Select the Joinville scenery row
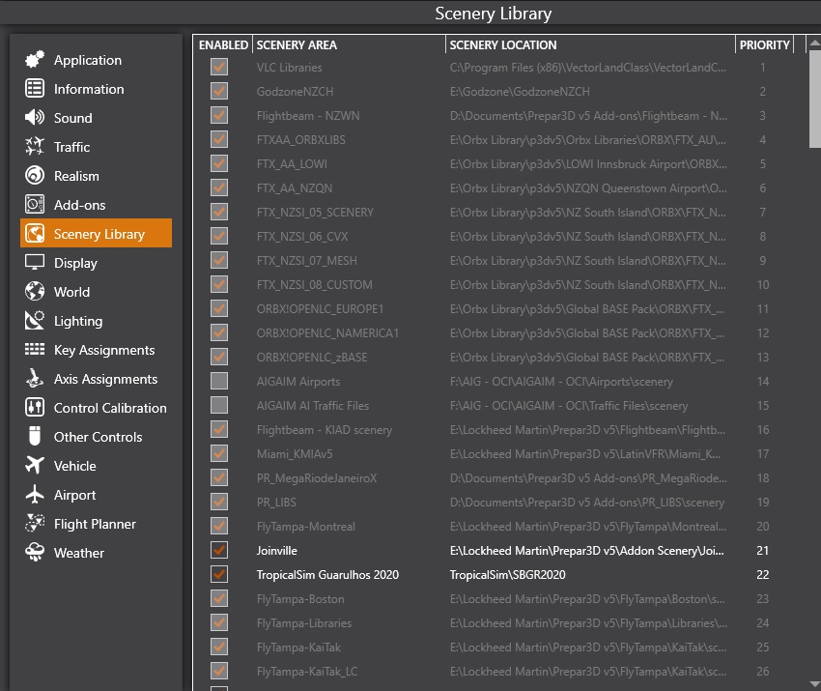This screenshot has height=691, width=821. coord(499,550)
